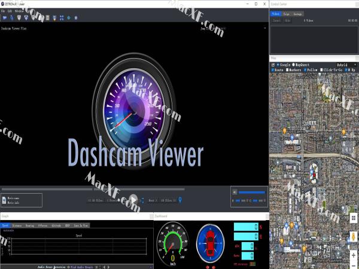Viewport: 359px width, 269px height.
Task: Click the Graph panel float button
Action: coord(151,216)
